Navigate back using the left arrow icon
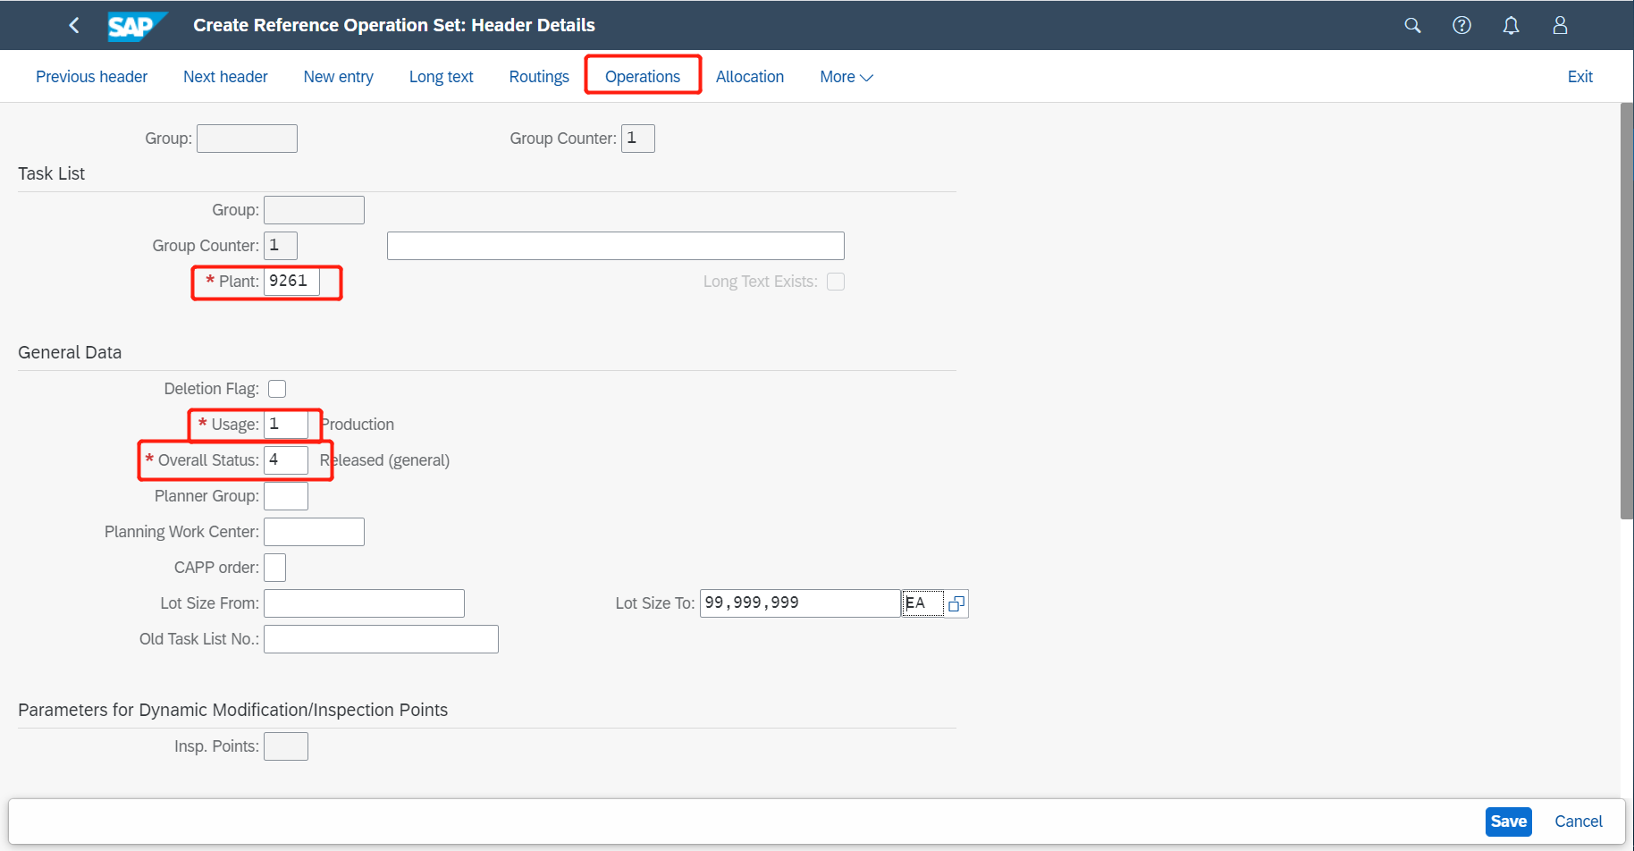 point(74,25)
